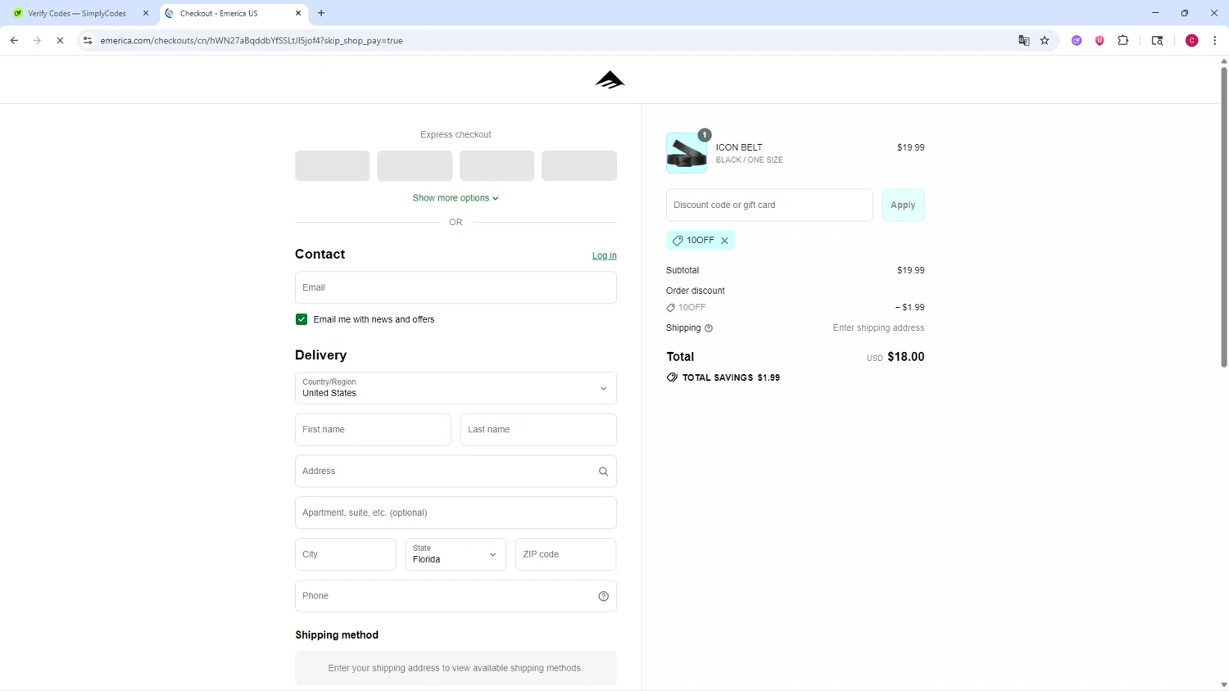The height and width of the screenshot is (691, 1229).
Task: Focus the Email input field
Action: (456, 287)
